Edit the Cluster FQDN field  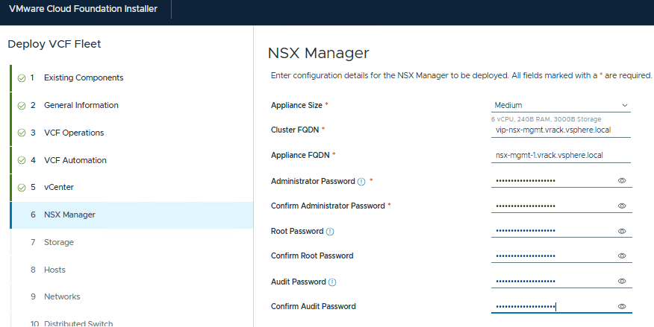click(x=561, y=130)
